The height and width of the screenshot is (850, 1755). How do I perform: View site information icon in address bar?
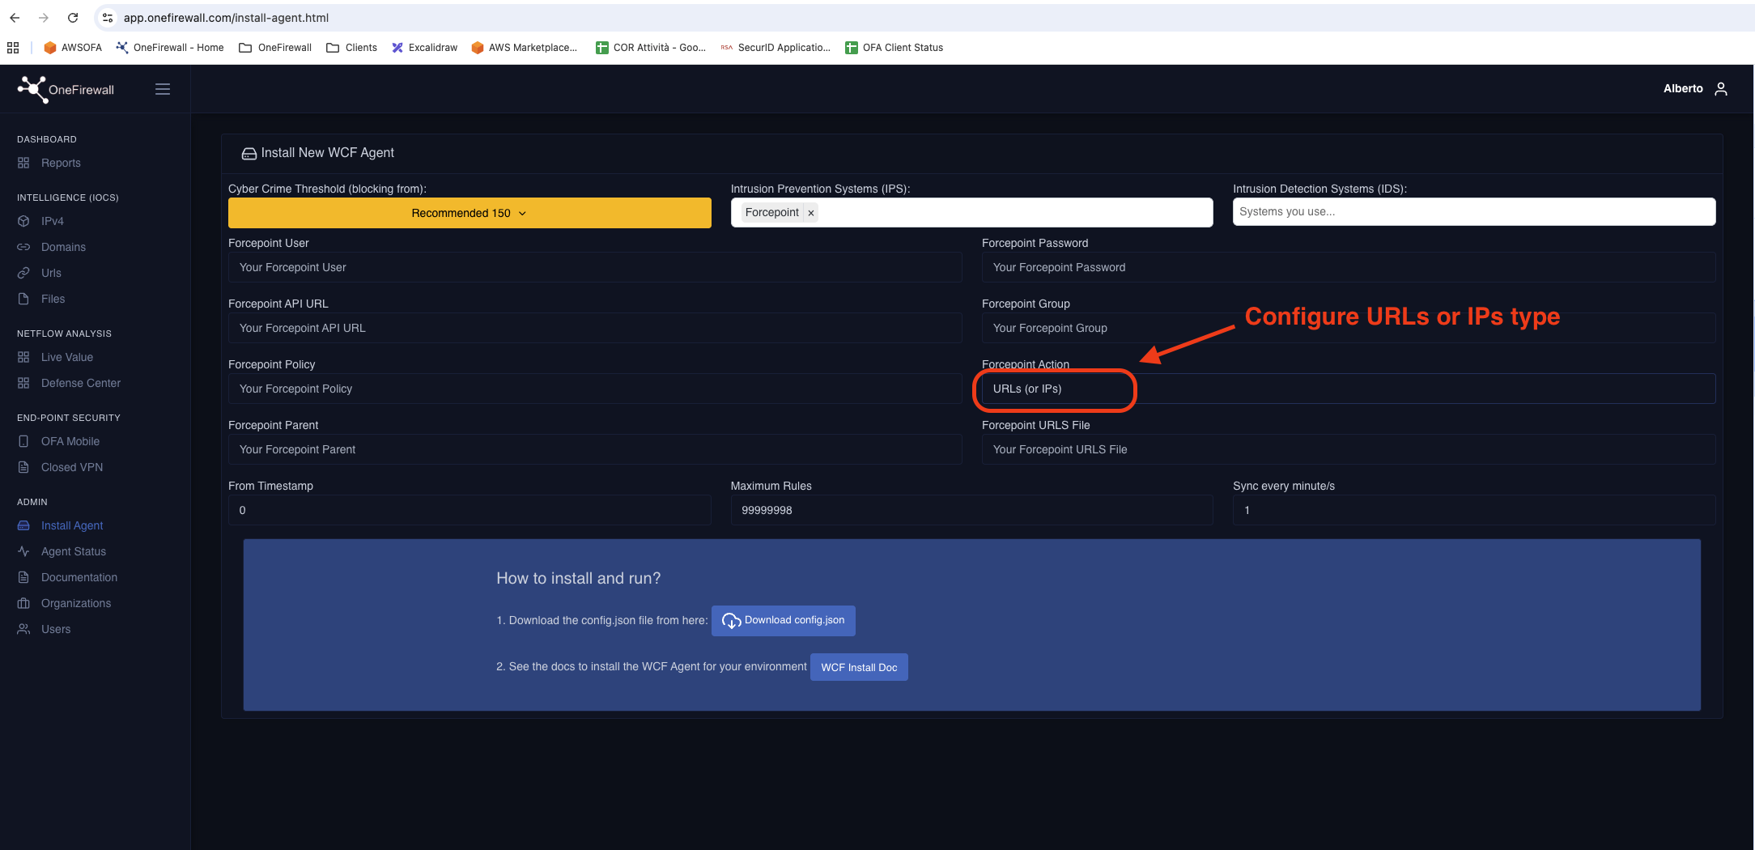click(108, 18)
